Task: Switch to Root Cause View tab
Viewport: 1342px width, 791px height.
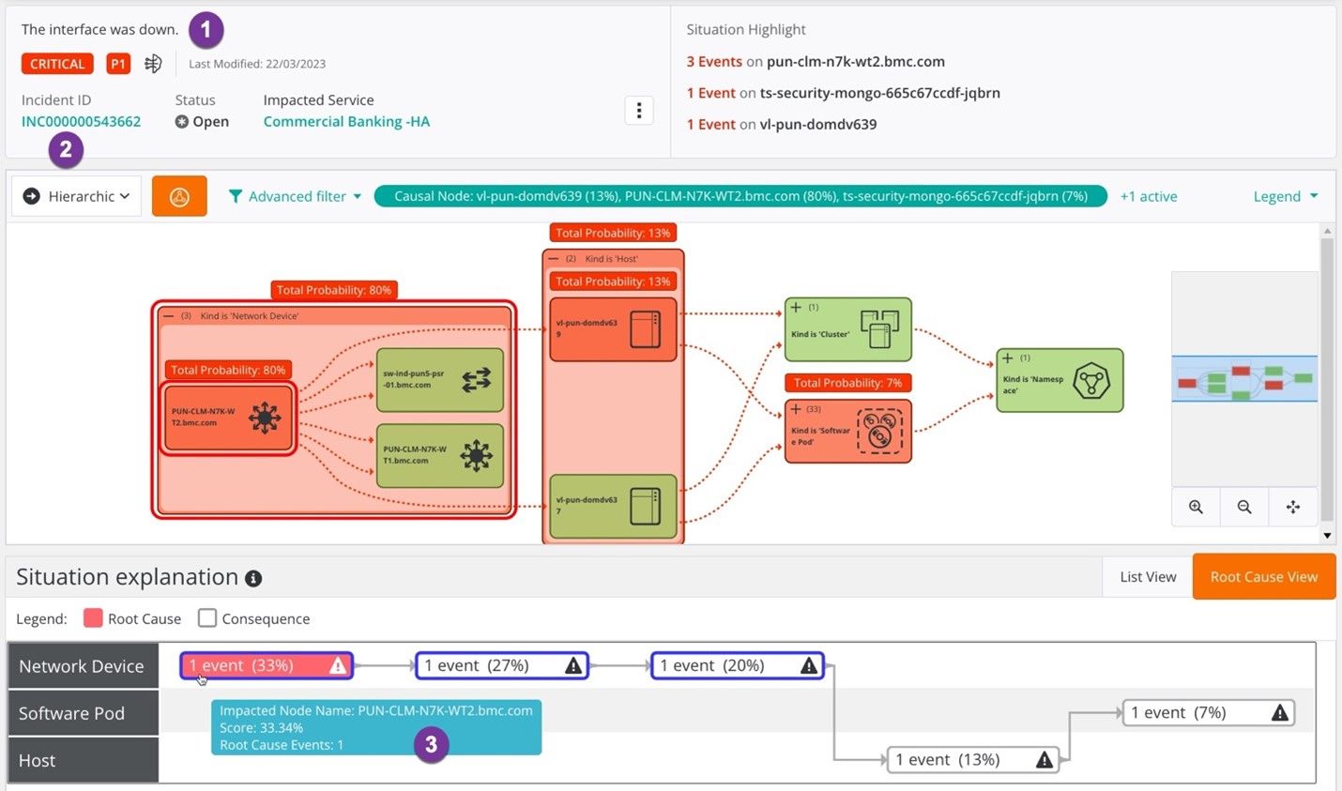Action: [1264, 577]
